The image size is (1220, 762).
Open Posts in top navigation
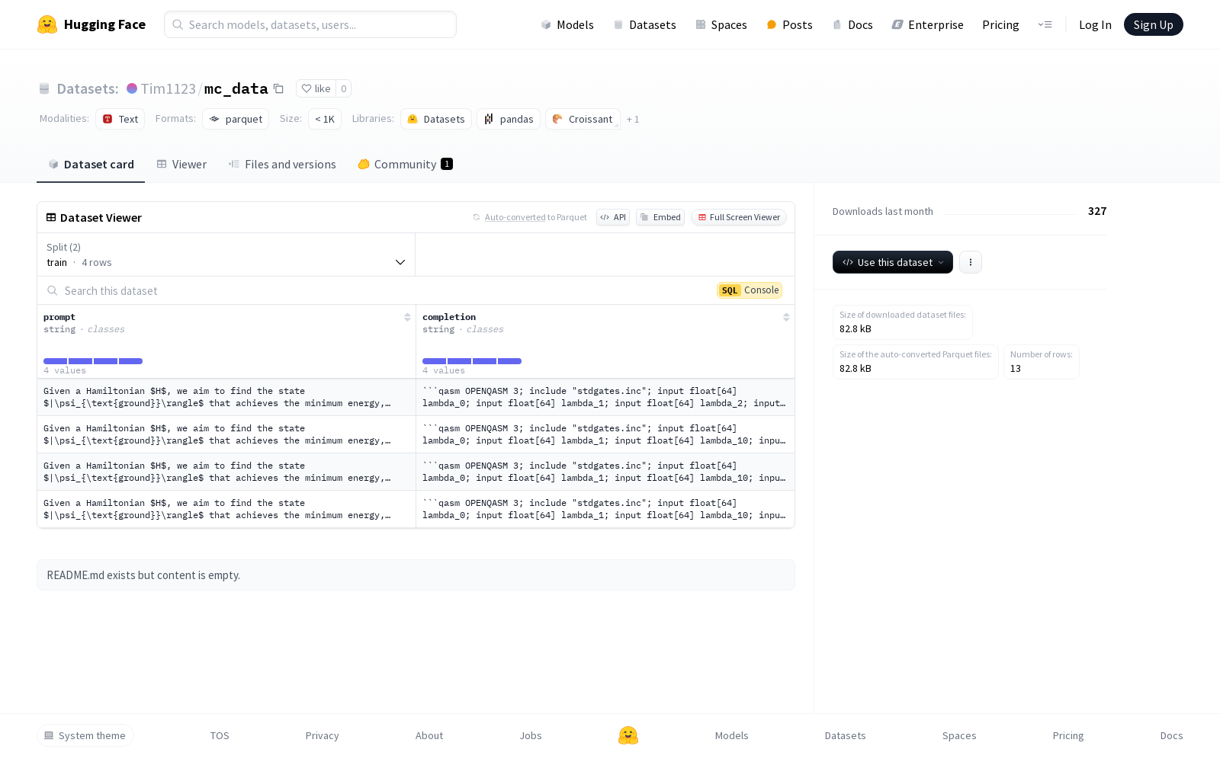[789, 24]
